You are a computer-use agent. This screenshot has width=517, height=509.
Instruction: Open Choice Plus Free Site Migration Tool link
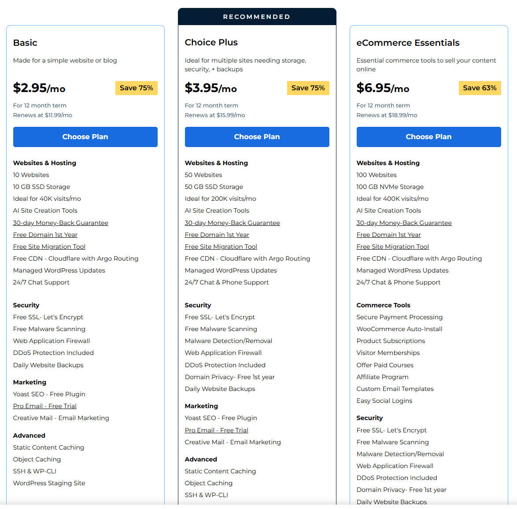click(x=221, y=247)
